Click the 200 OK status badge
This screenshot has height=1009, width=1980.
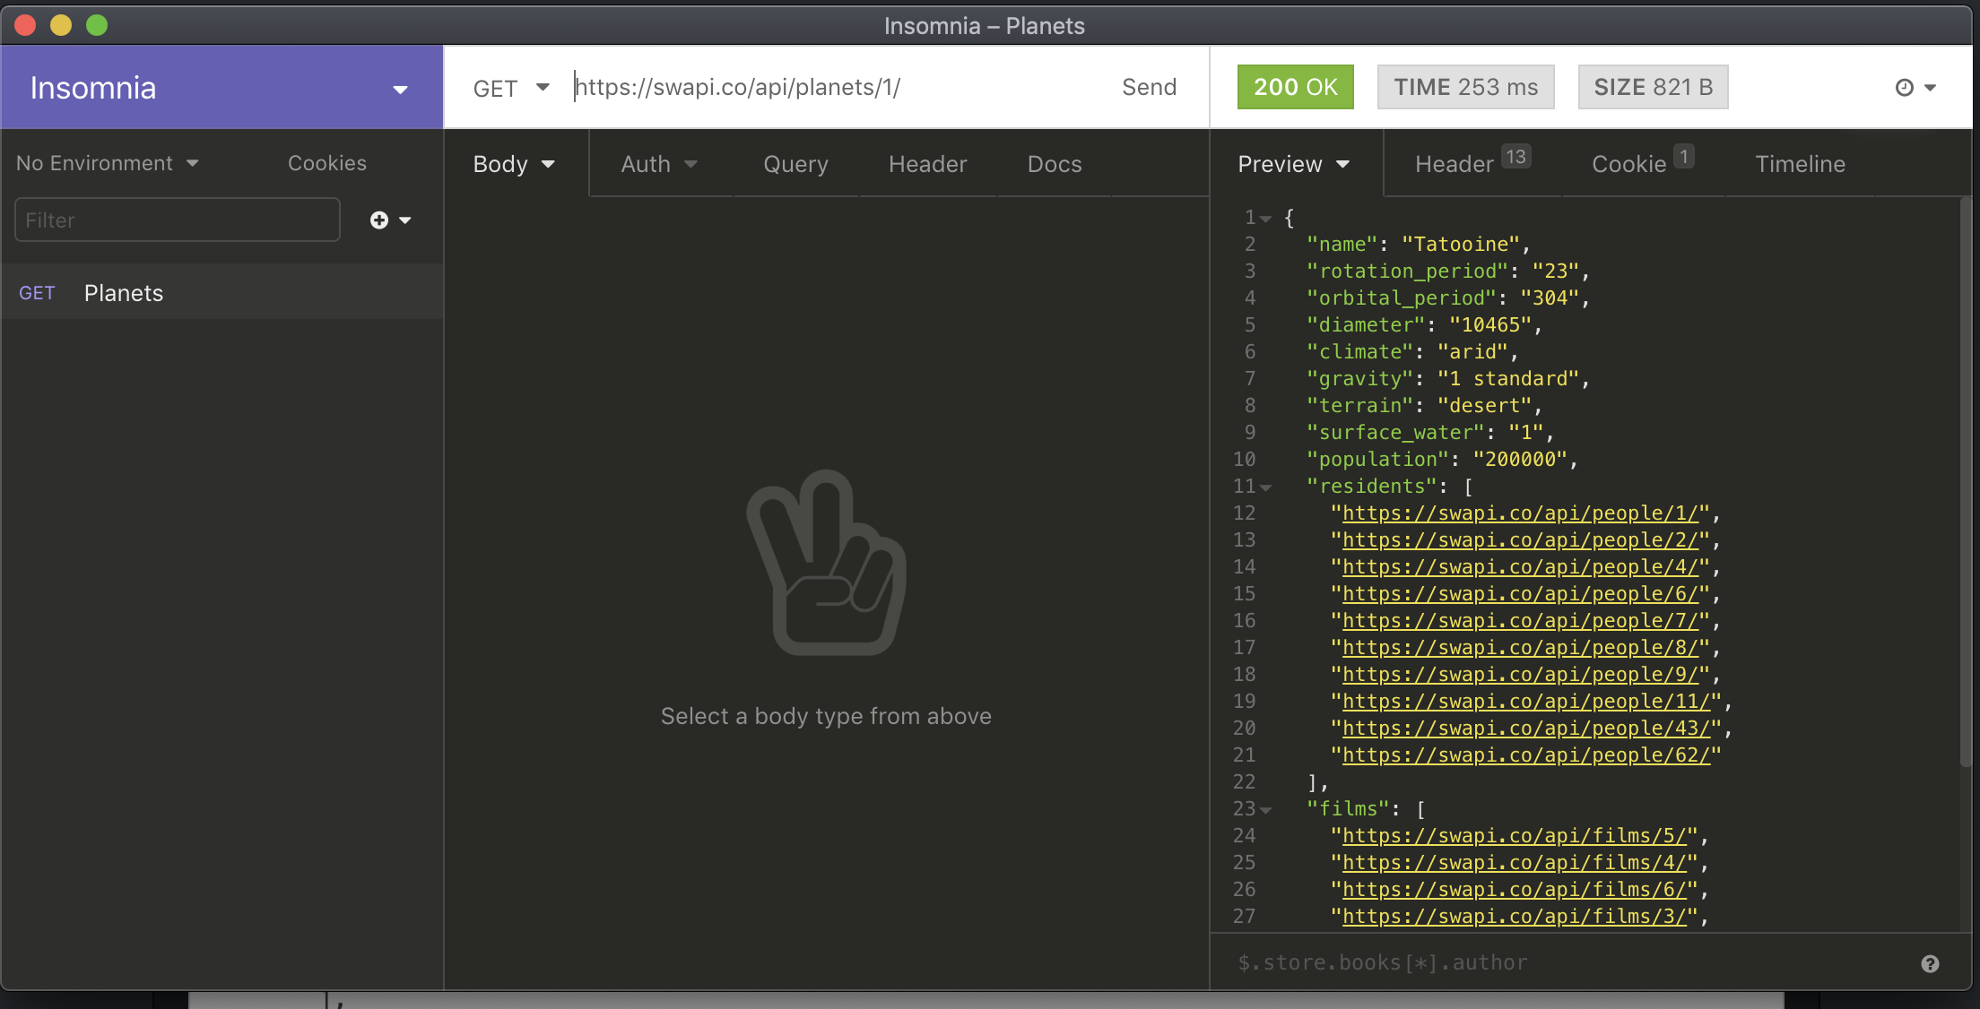point(1295,88)
